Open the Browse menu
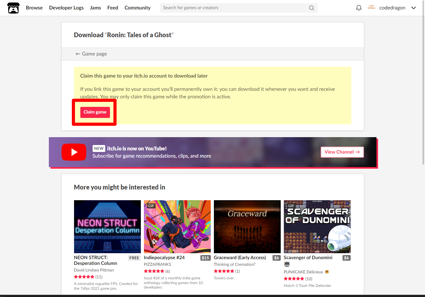The width and height of the screenshot is (425, 297). (34, 8)
